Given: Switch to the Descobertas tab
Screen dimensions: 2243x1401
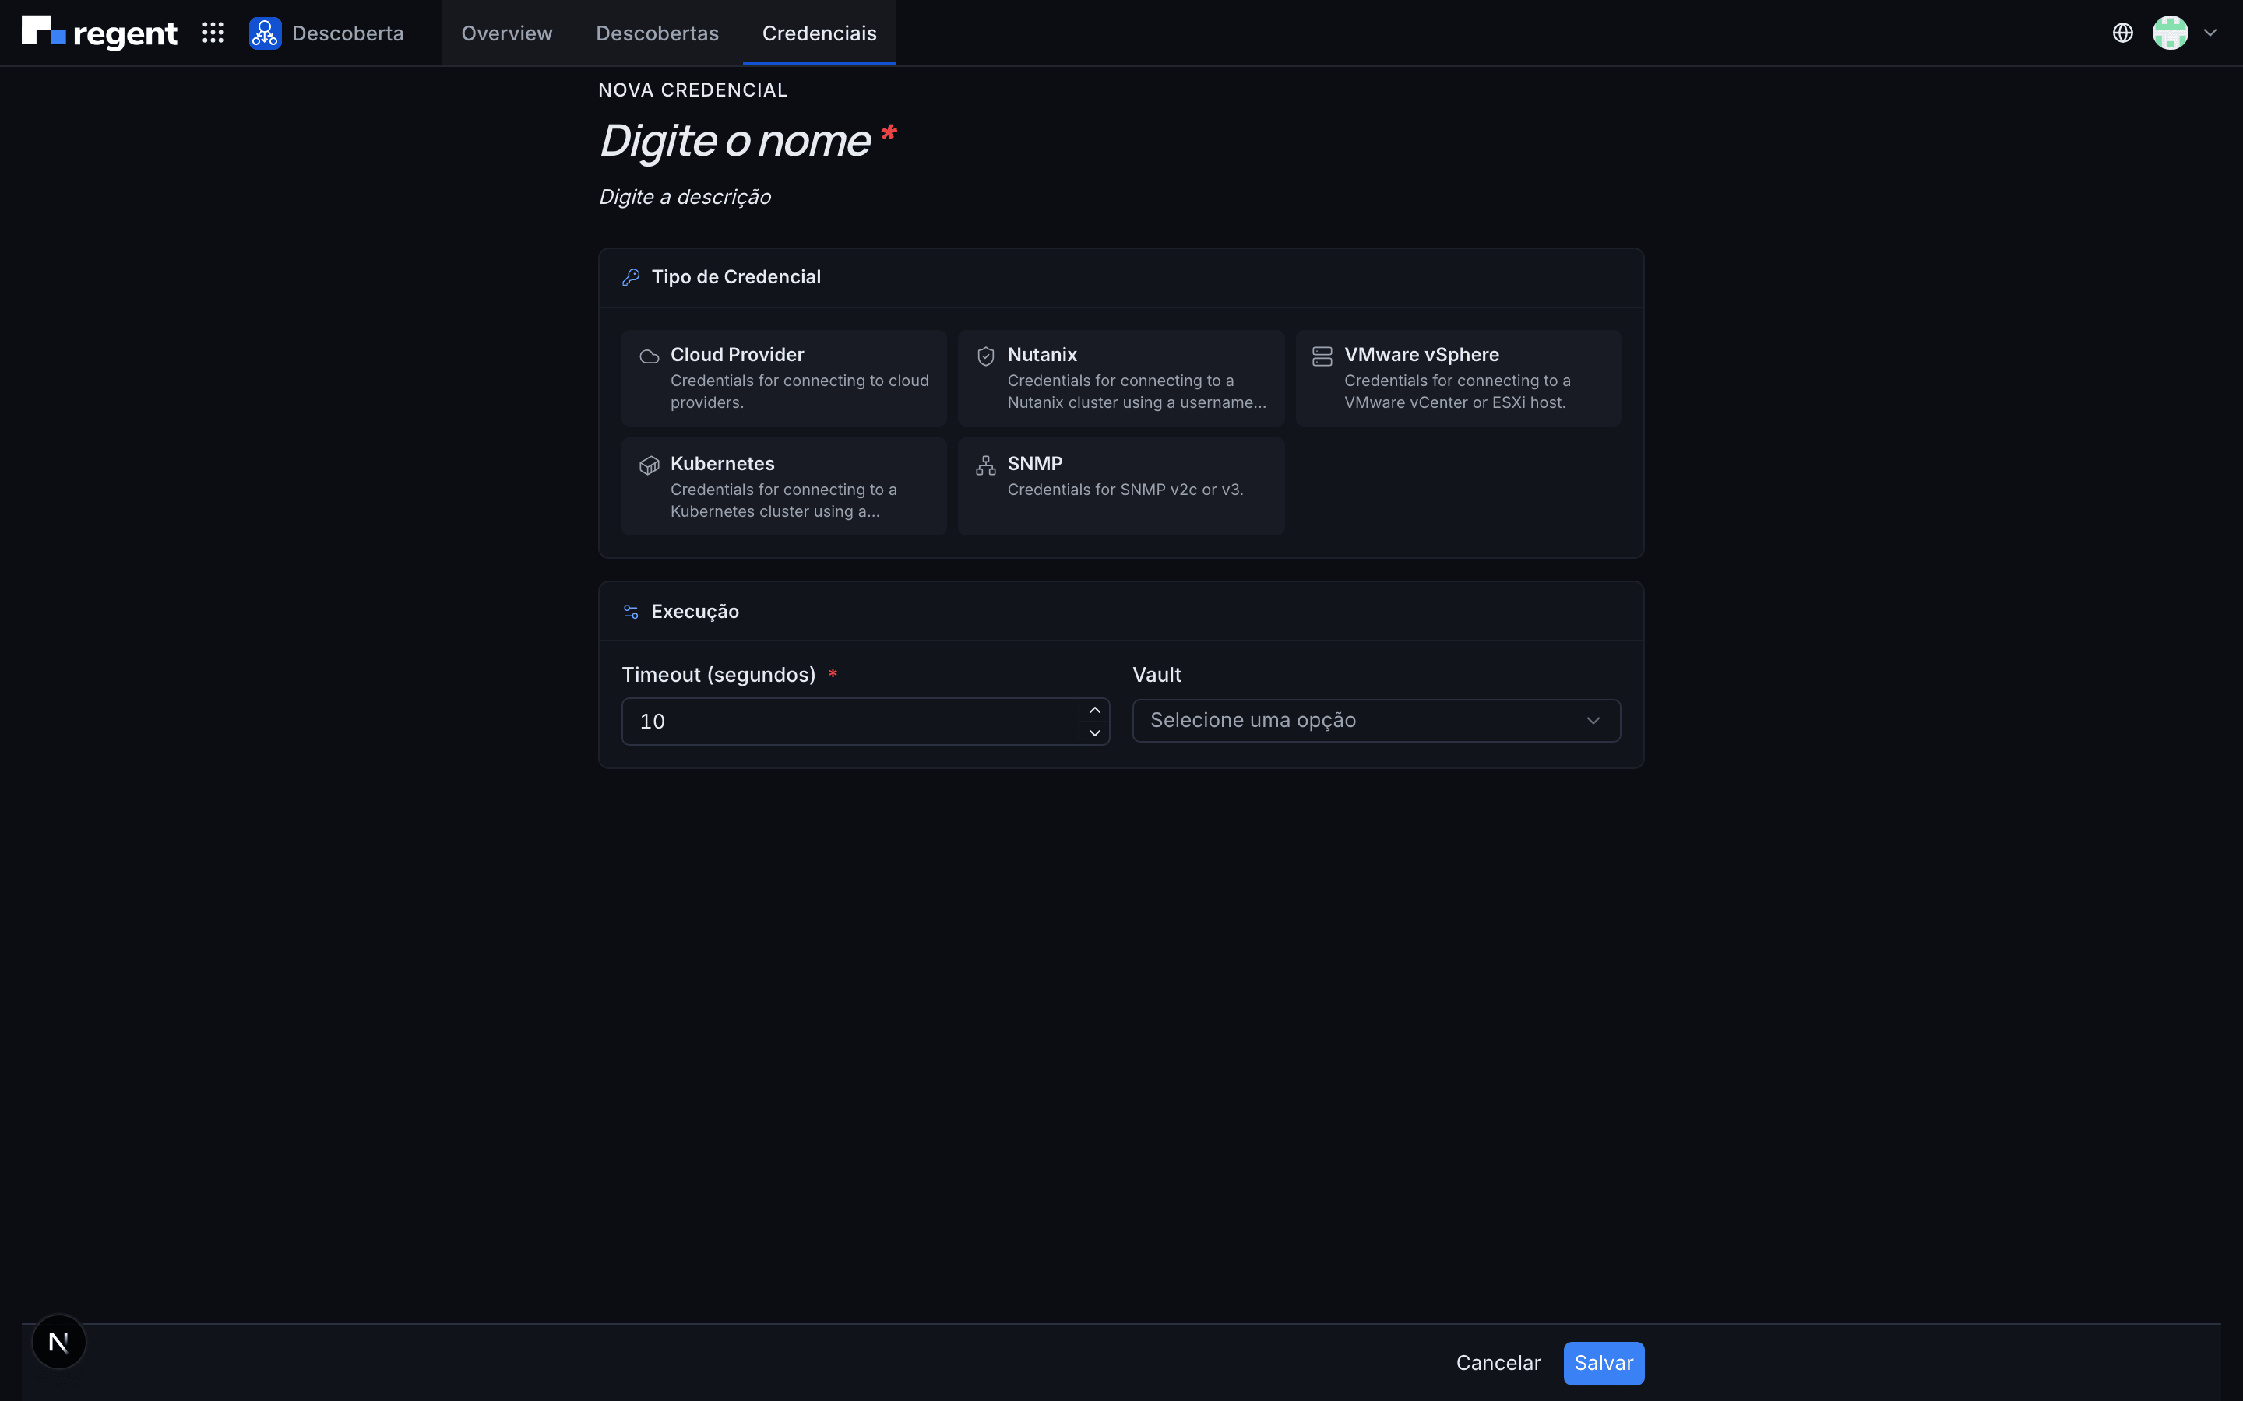Looking at the screenshot, I should coord(657,33).
